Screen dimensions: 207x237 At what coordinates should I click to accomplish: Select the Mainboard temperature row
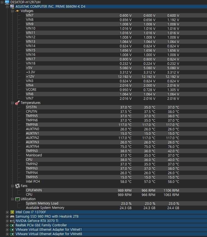pyautogui.click(x=116, y=155)
